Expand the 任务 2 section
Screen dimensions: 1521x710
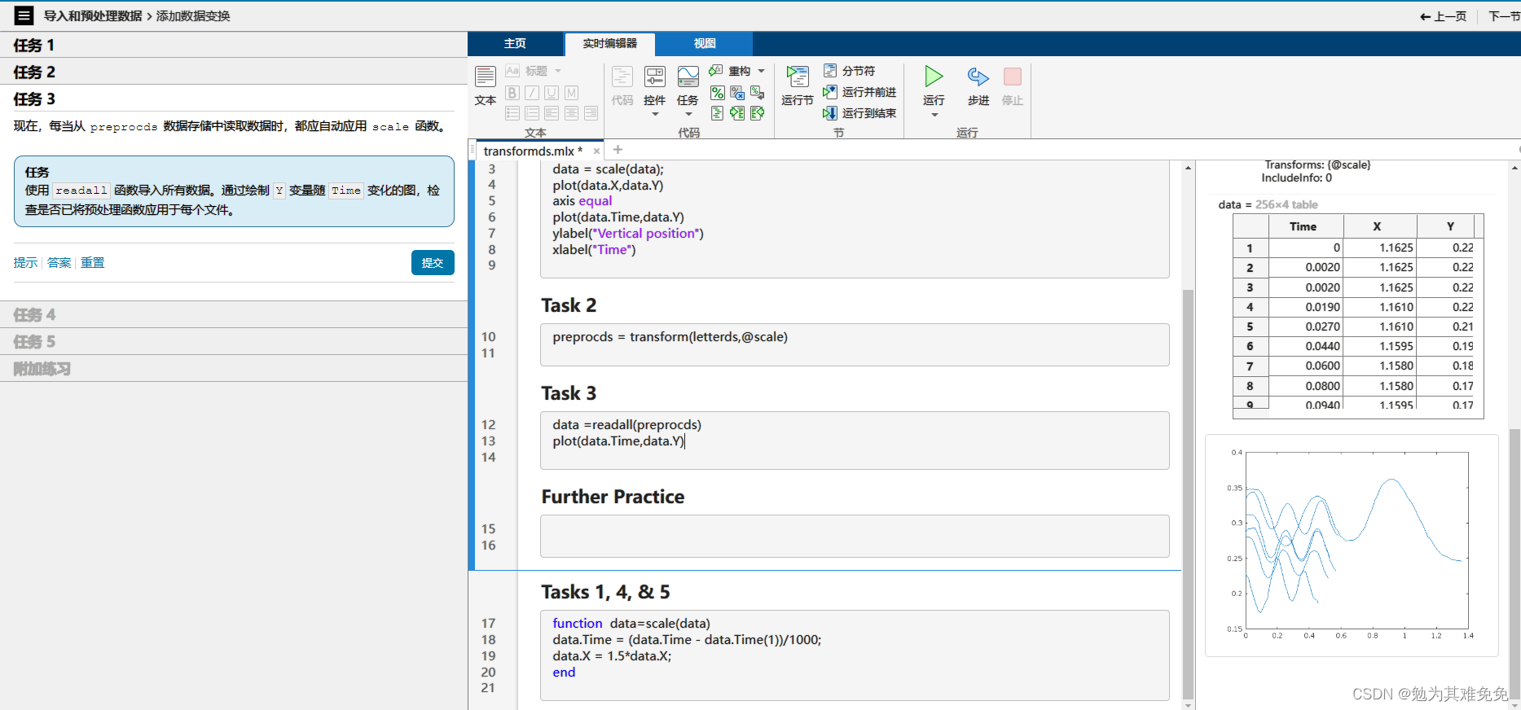[234, 72]
